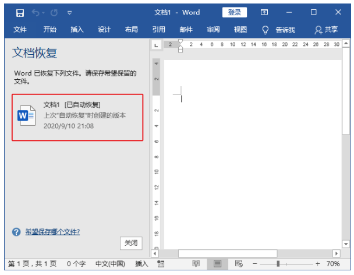Click the zoom out minus button

coord(255,264)
